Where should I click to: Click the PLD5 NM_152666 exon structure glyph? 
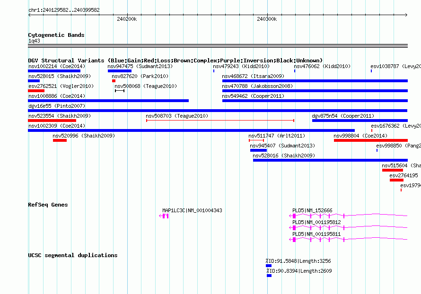(348, 216)
